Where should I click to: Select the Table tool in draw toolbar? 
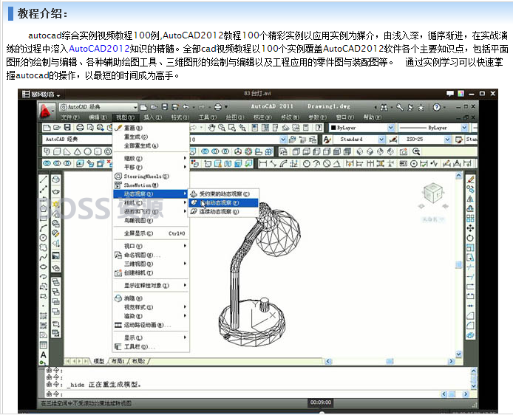point(43,345)
